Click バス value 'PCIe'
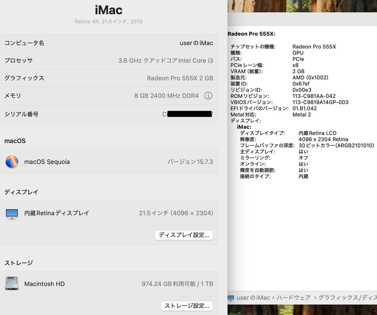 [298, 59]
